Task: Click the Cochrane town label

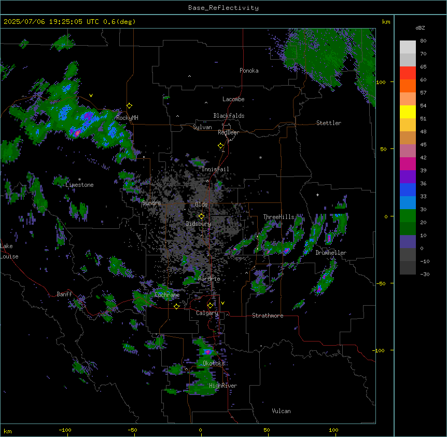Action: [x=167, y=295]
